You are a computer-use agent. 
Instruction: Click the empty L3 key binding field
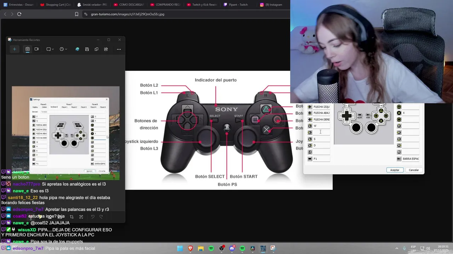[322, 152]
